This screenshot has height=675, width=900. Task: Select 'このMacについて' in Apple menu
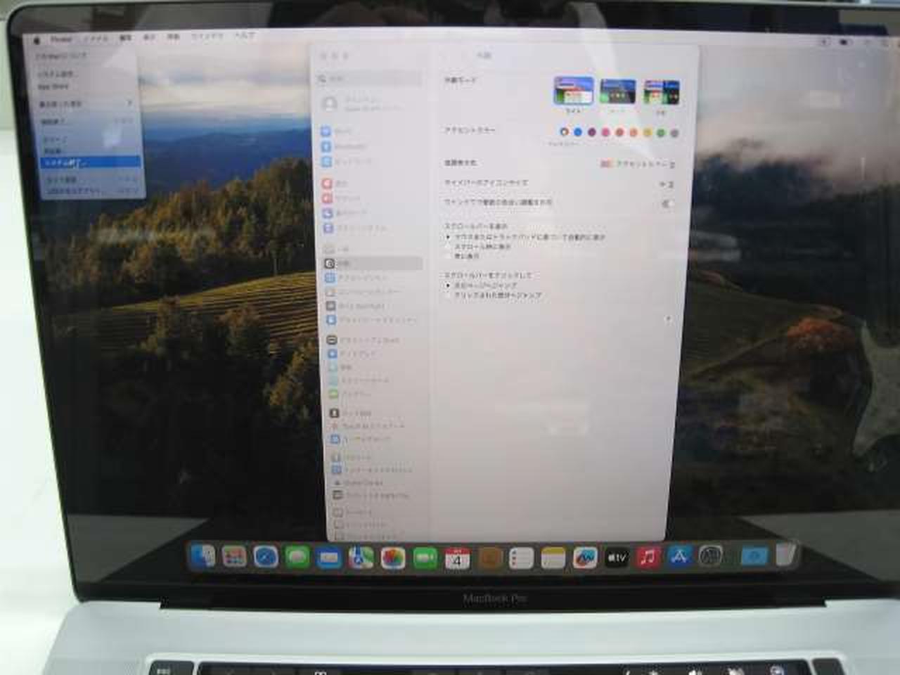click(x=63, y=56)
